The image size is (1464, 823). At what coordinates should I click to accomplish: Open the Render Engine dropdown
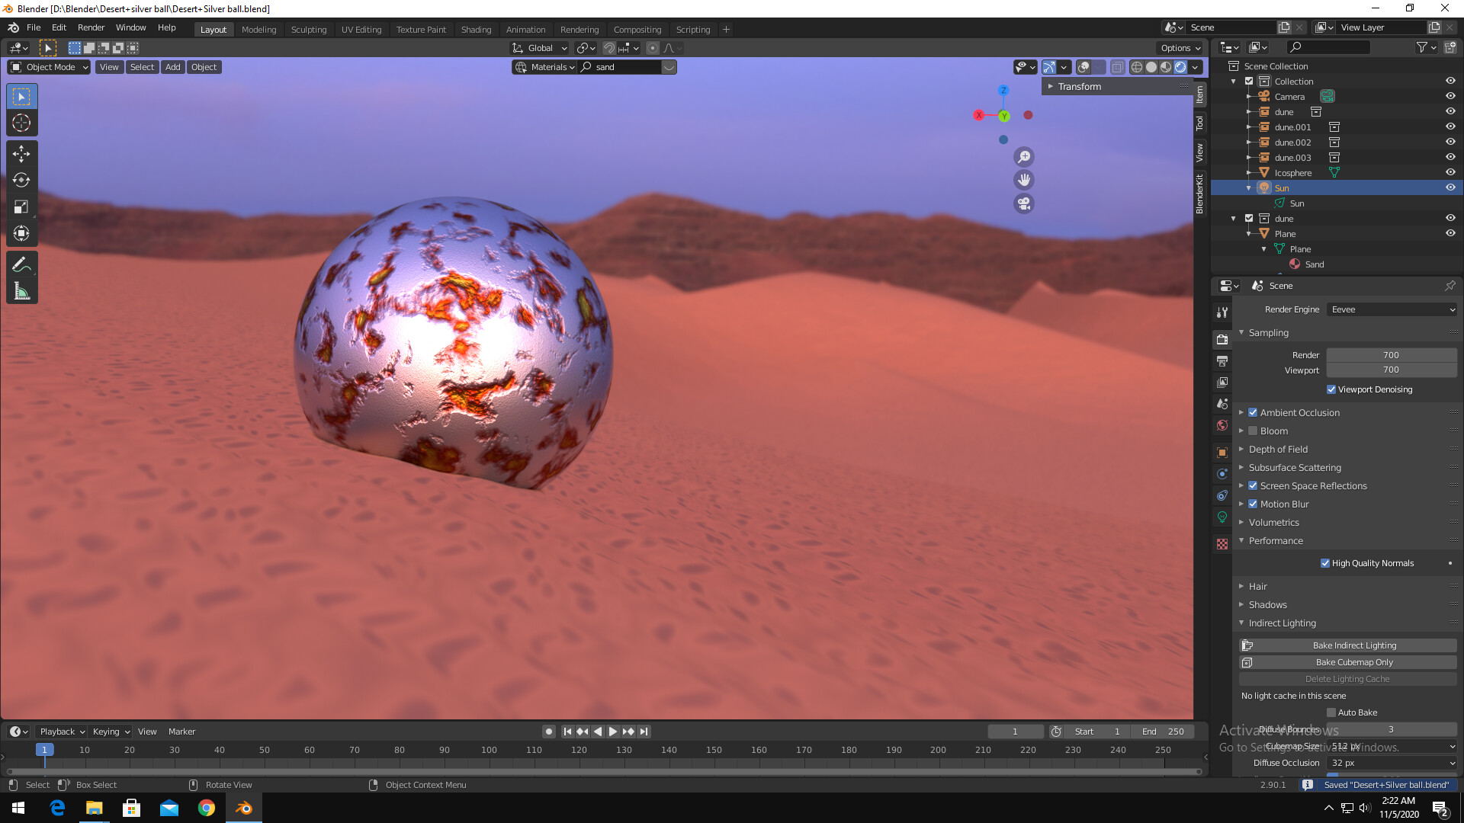pos(1392,309)
